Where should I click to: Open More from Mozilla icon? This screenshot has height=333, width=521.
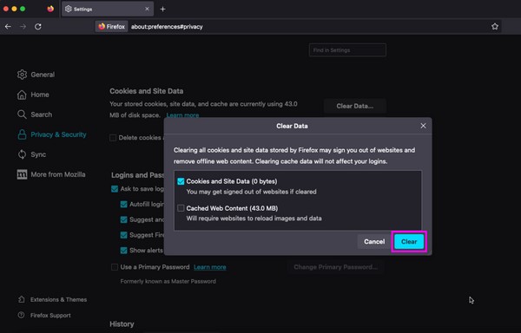(22, 174)
